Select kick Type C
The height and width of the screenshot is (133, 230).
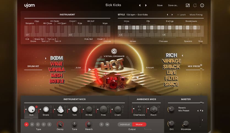[x=38, y=124]
